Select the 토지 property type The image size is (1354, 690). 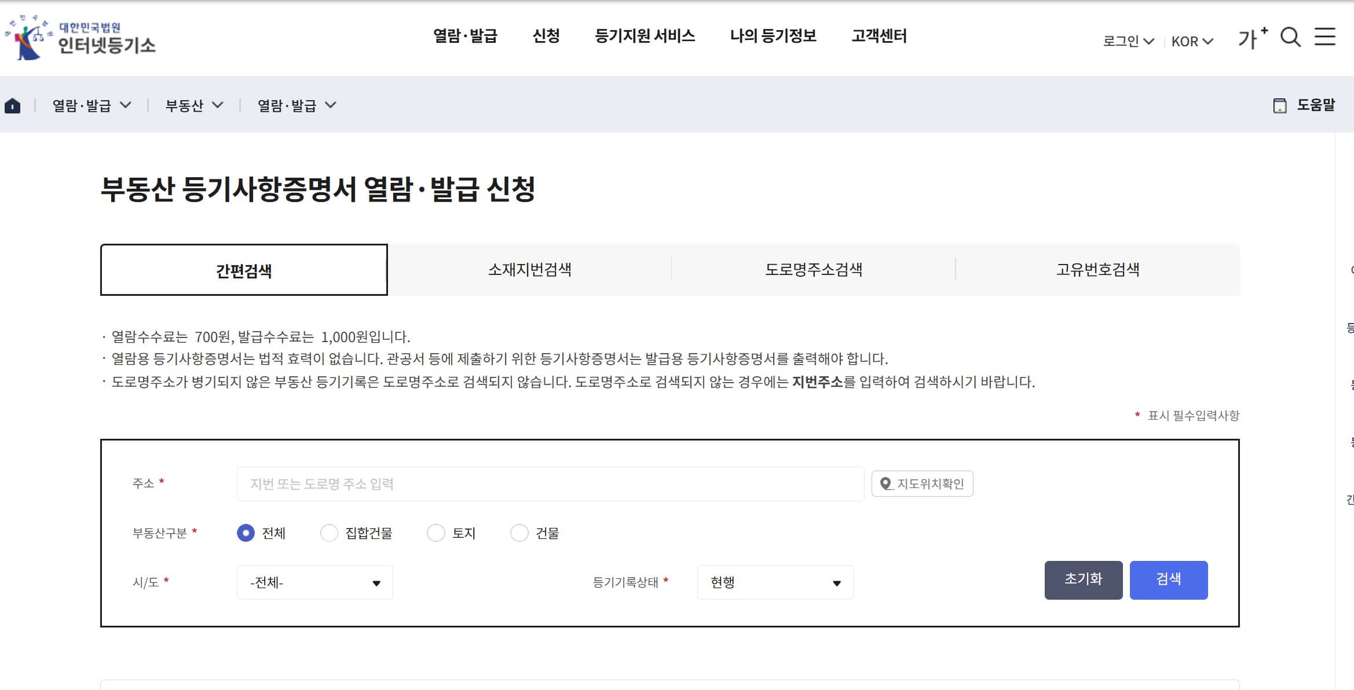click(436, 533)
